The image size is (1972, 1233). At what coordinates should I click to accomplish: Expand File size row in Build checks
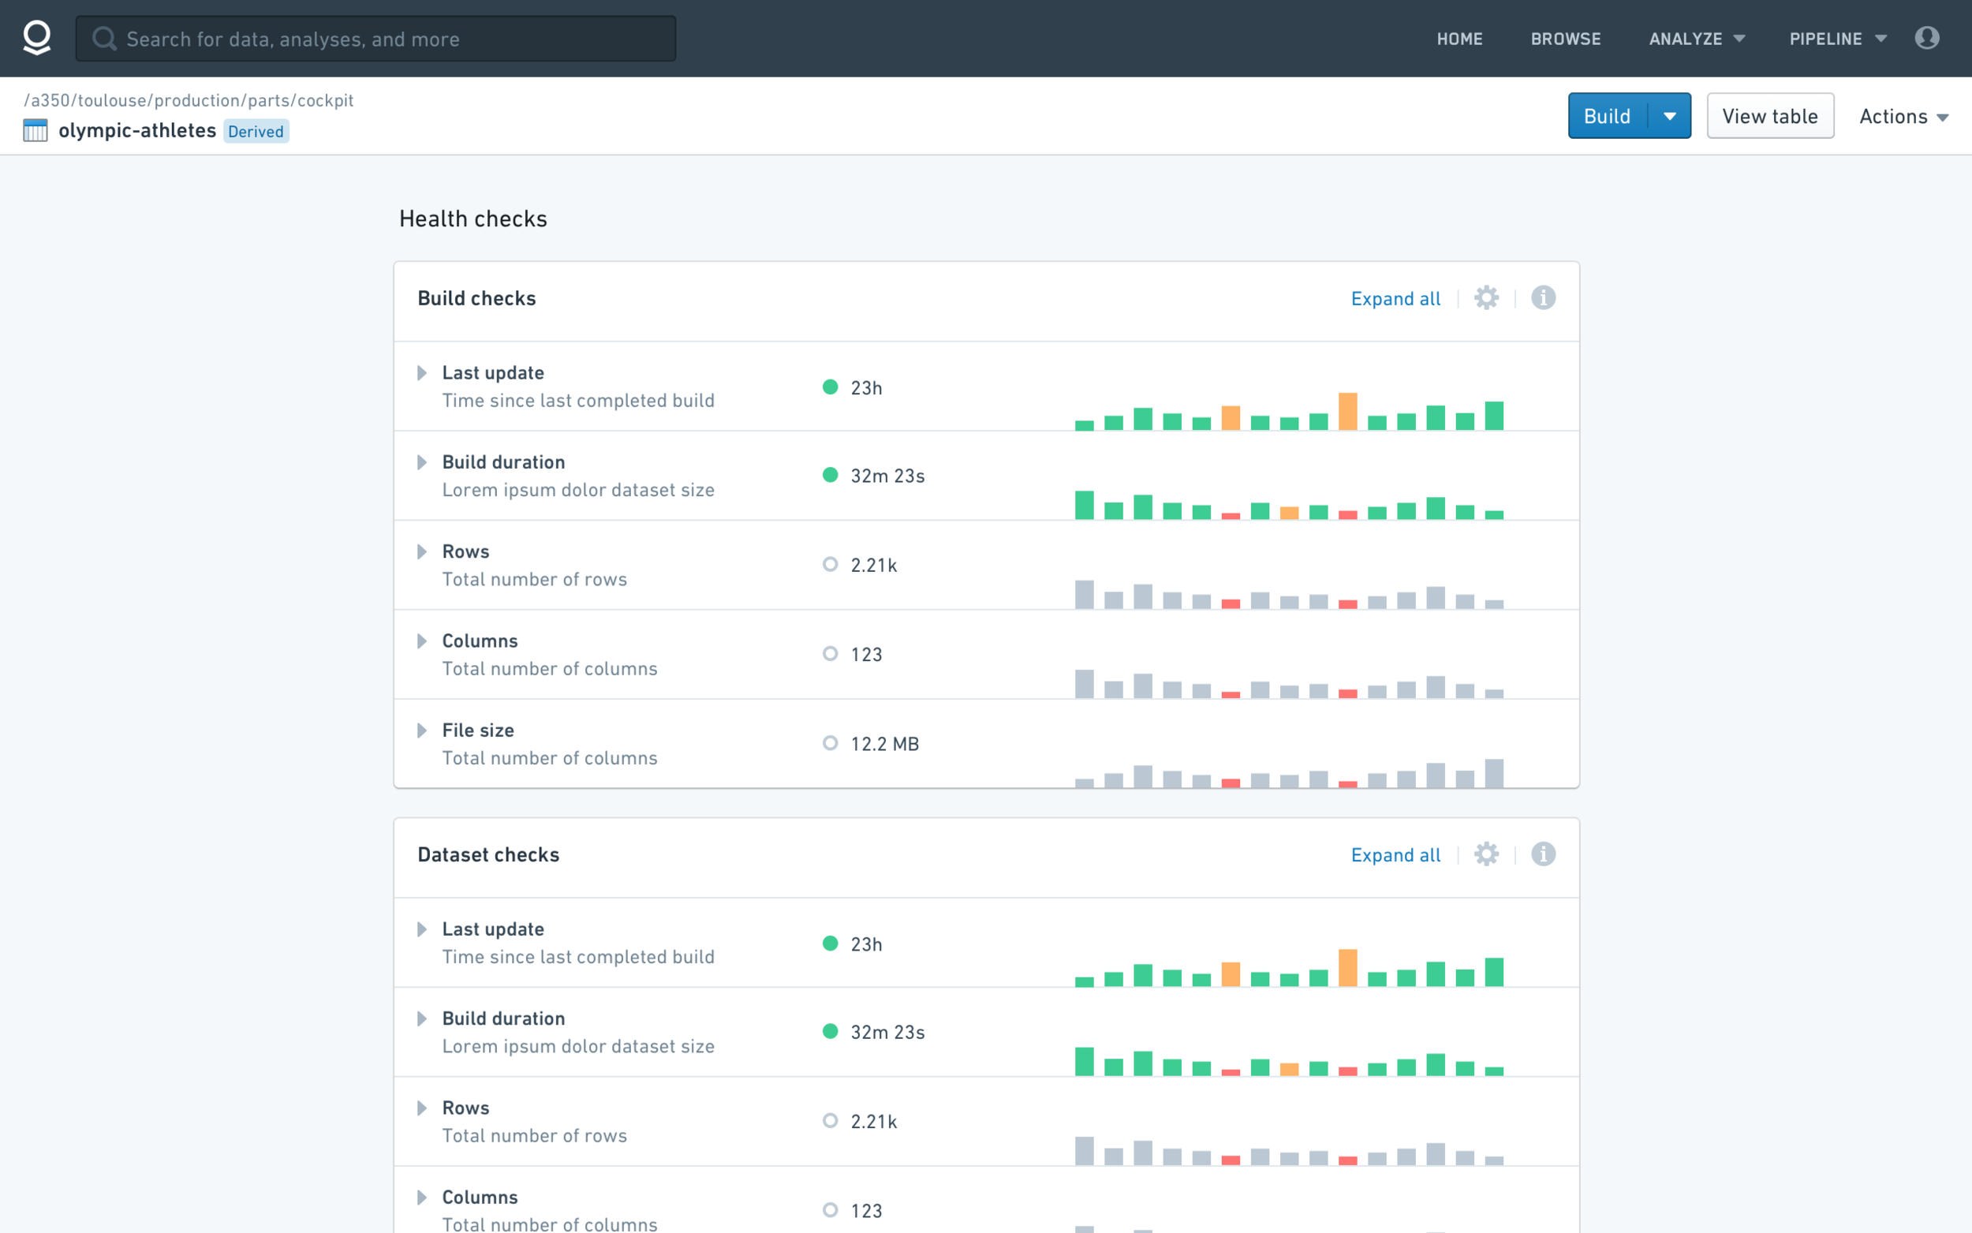(421, 730)
